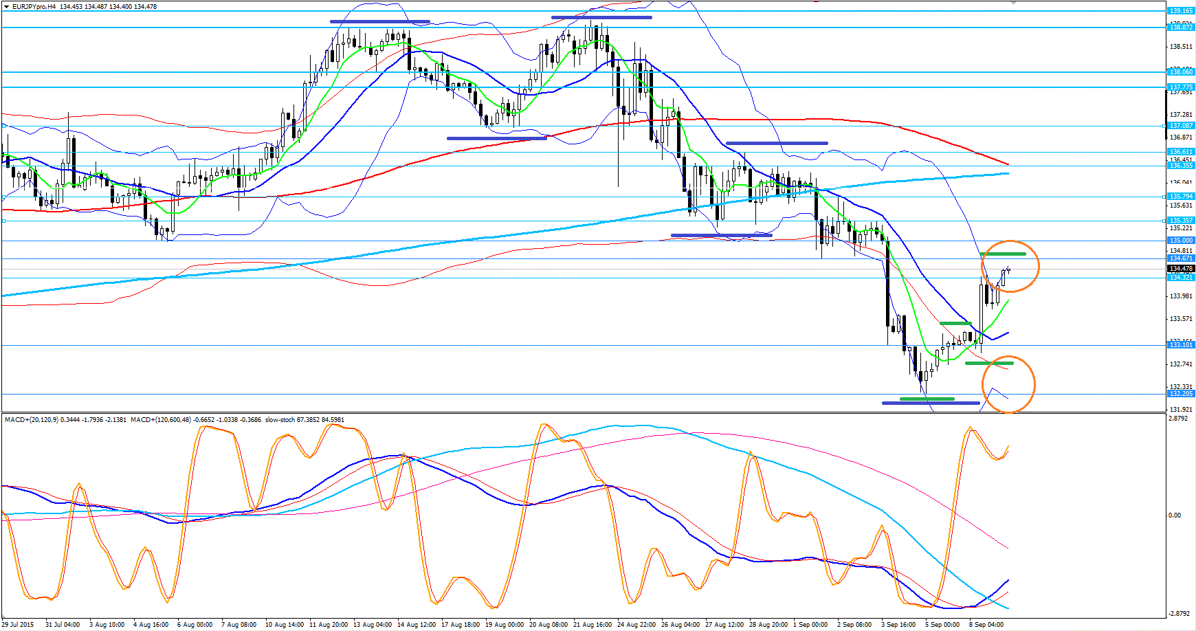
Task: Click the black current price label 134.478
Action: [x=1181, y=269]
